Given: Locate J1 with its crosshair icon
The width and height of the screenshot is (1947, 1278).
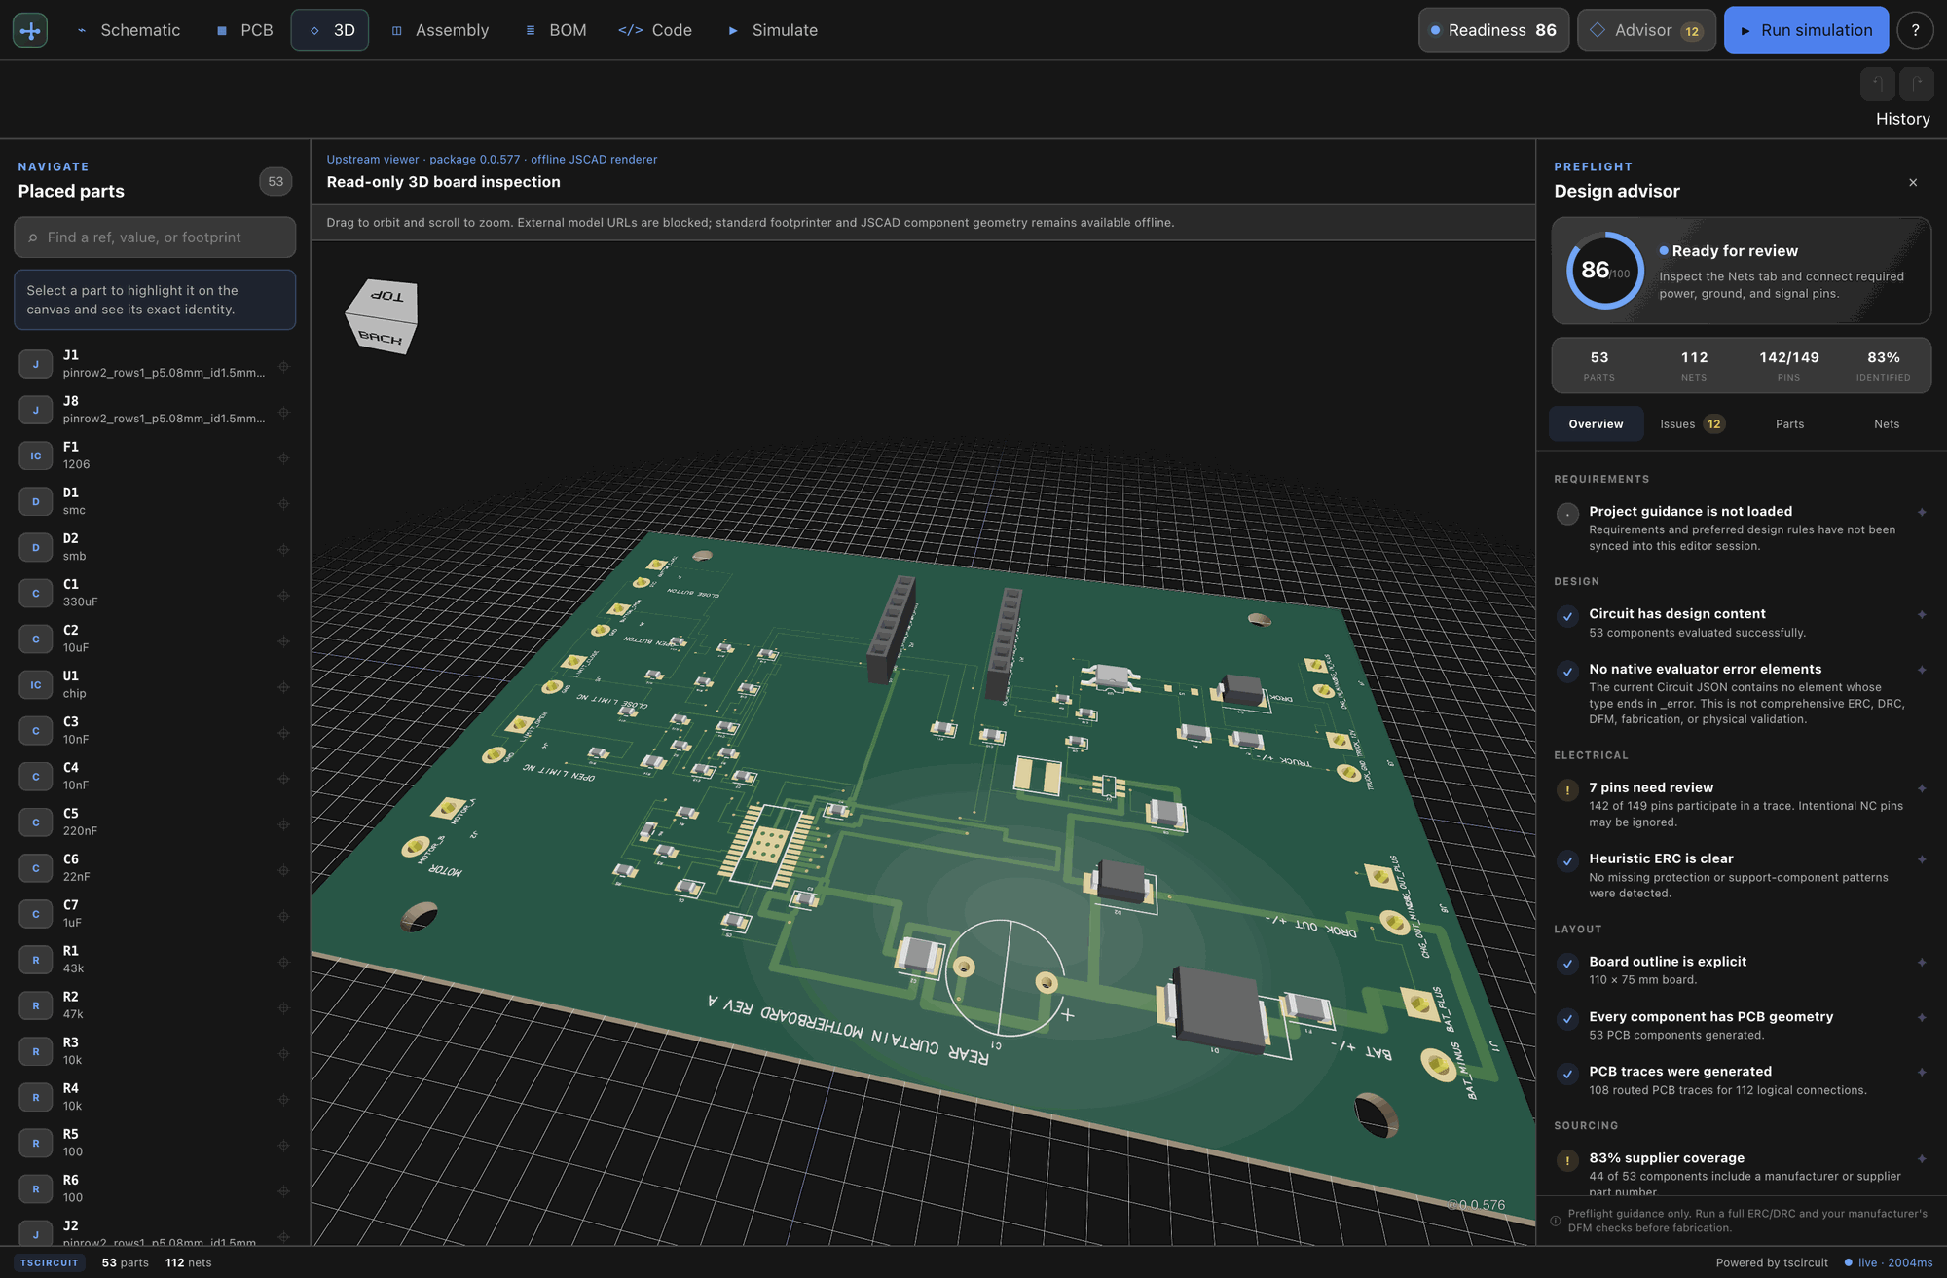Looking at the screenshot, I should tap(283, 367).
